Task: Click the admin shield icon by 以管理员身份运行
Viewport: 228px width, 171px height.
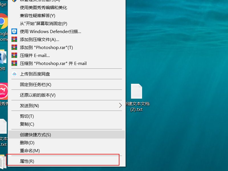Action: click(14, 1)
